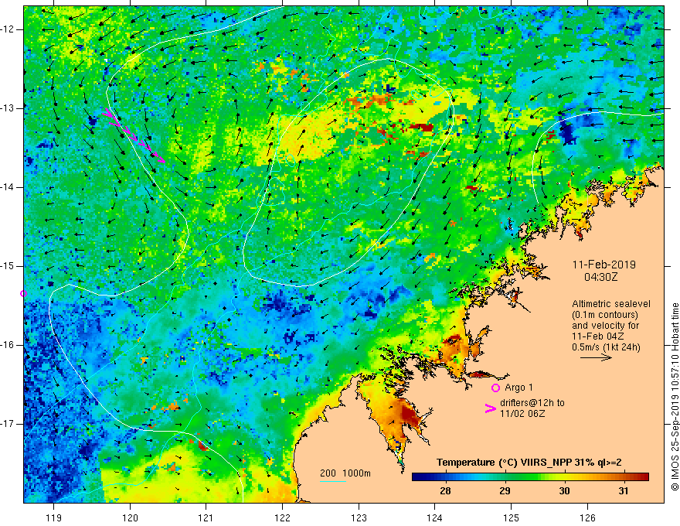Click the longitude label 126
The height and width of the screenshot is (526, 680).
[587, 517]
